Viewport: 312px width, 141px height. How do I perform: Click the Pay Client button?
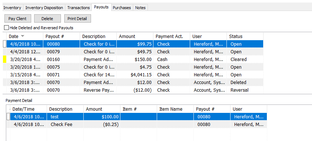[18, 19]
